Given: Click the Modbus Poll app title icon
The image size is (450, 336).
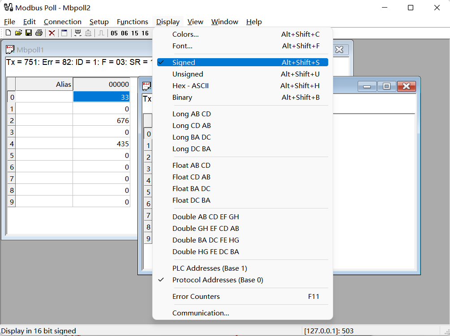Looking at the screenshot, I should pos(9,8).
